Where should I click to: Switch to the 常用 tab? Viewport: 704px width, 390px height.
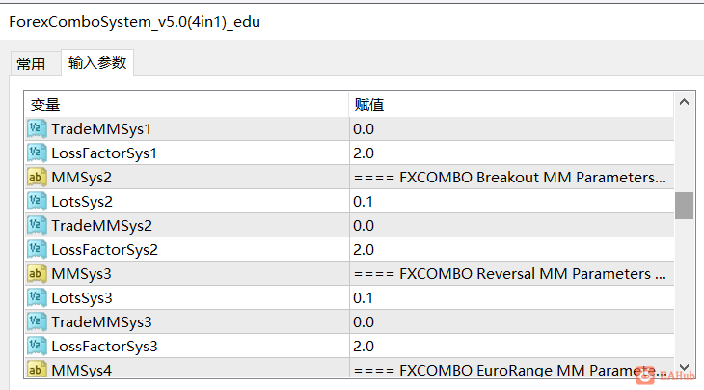pos(32,64)
